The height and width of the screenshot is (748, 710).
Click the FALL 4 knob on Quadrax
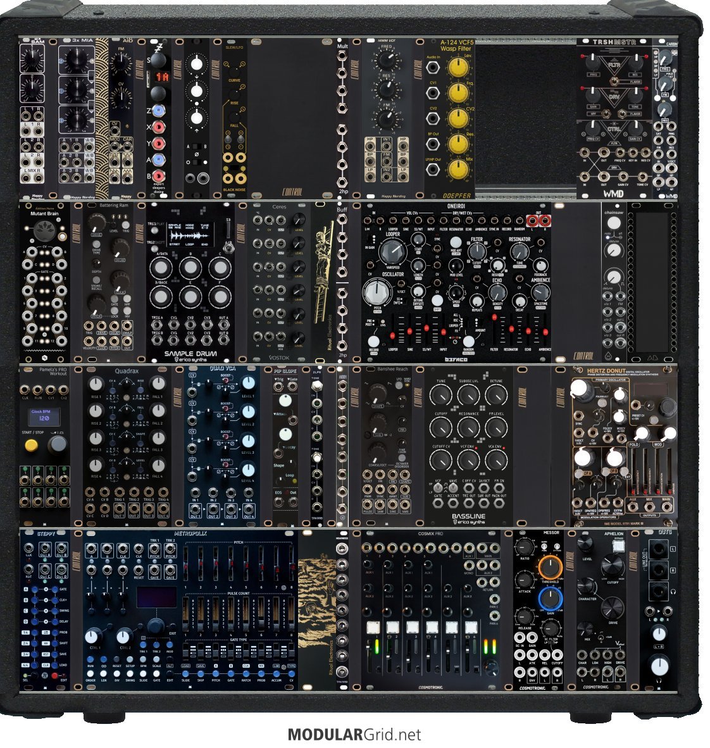point(158,464)
